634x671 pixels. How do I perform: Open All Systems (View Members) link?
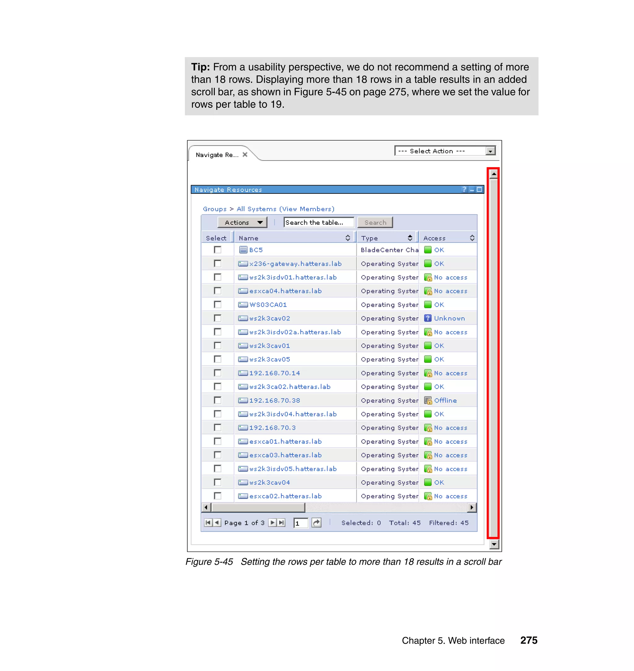pos(285,209)
